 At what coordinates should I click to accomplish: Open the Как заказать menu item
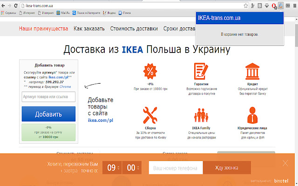[x=89, y=29]
